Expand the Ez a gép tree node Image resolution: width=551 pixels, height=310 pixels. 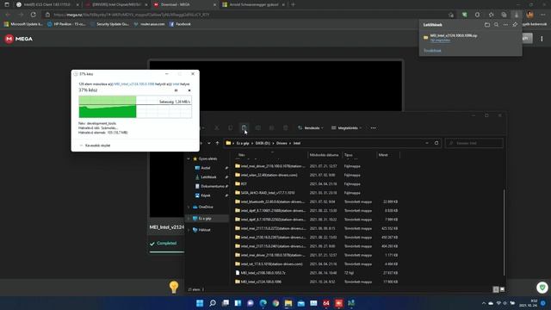point(189,219)
